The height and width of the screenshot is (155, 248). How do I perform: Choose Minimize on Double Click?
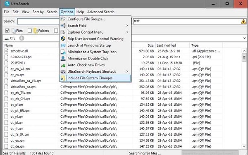click(95, 59)
